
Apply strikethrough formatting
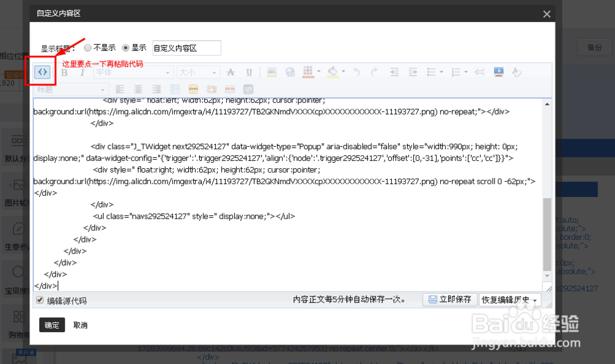[231, 72]
